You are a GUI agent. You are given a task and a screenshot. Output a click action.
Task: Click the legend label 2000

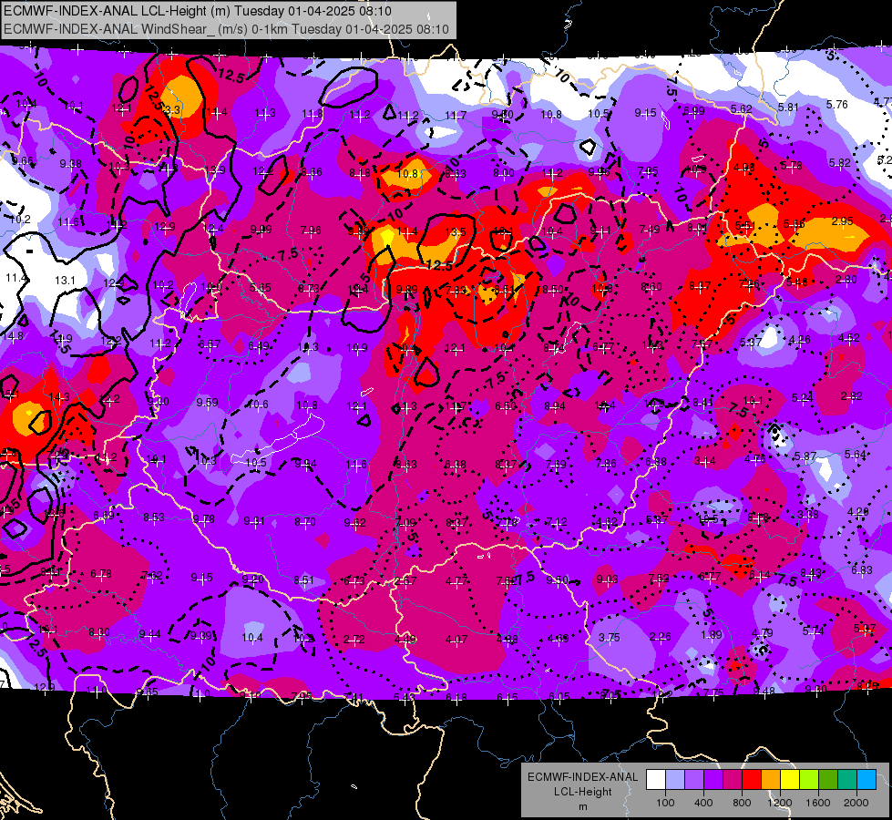tap(856, 803)
